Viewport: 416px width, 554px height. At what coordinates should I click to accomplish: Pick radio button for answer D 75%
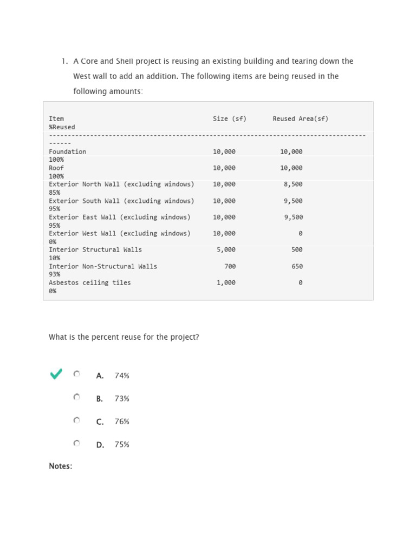pyautogui.click(x=77, y=443)
